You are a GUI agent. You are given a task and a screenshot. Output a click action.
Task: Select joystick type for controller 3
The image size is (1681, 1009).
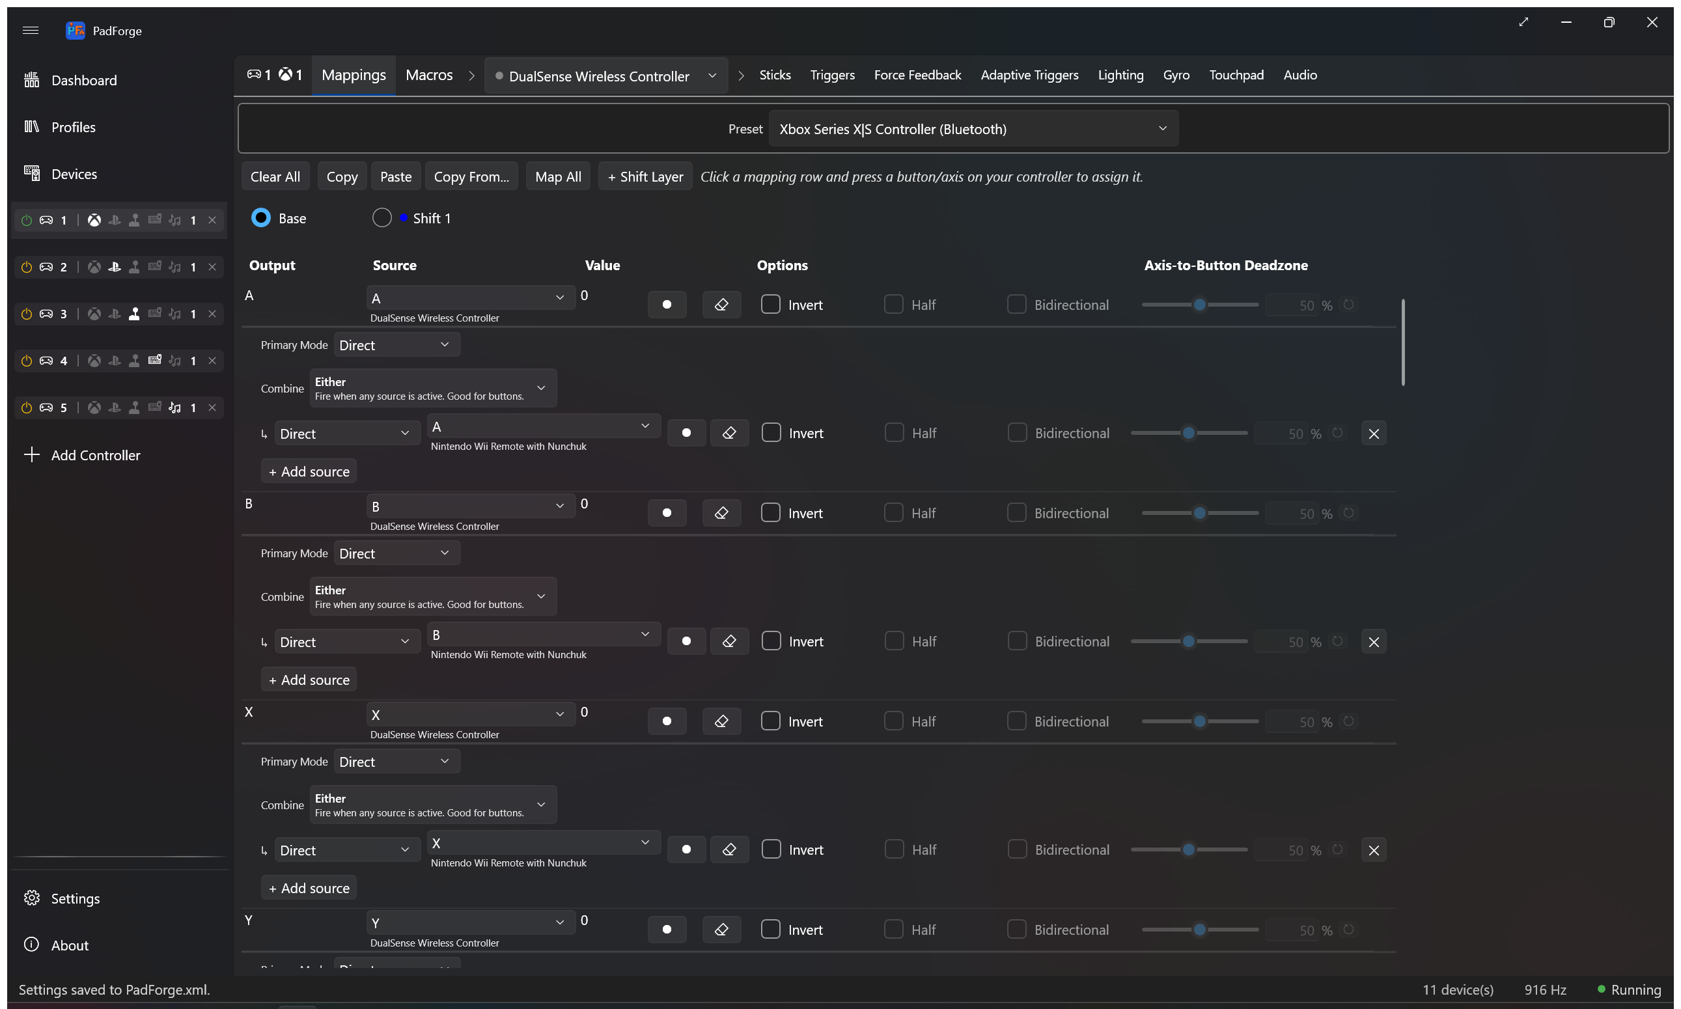click(135, 314)
